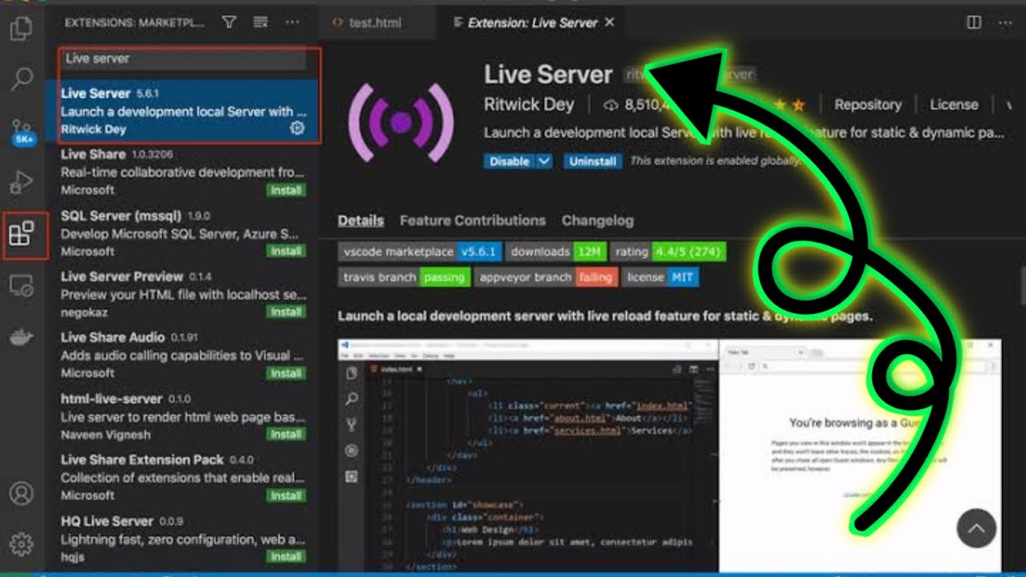This screenshot has width=1026, height=577.
Task: Click the rating 4.4/5 (274) badge
Action: [x=669, y=252]
